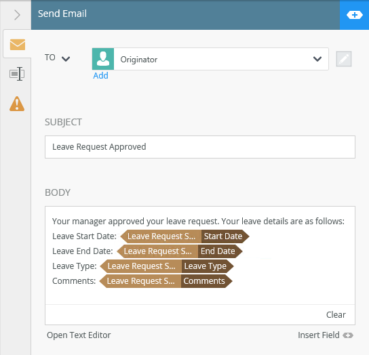This screenshot has width=369, height=355.
Task: Select the email envelope tab icon
Action: click(x=18, y=45)
